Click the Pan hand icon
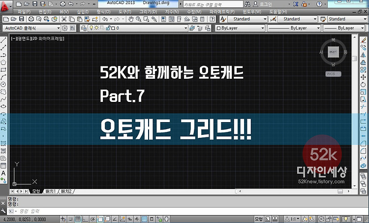The height and width of the screenshot is (223, 369). (131, 19)
